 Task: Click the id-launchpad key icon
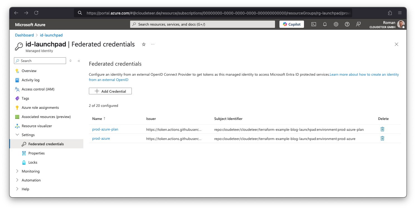click(19, 46)
